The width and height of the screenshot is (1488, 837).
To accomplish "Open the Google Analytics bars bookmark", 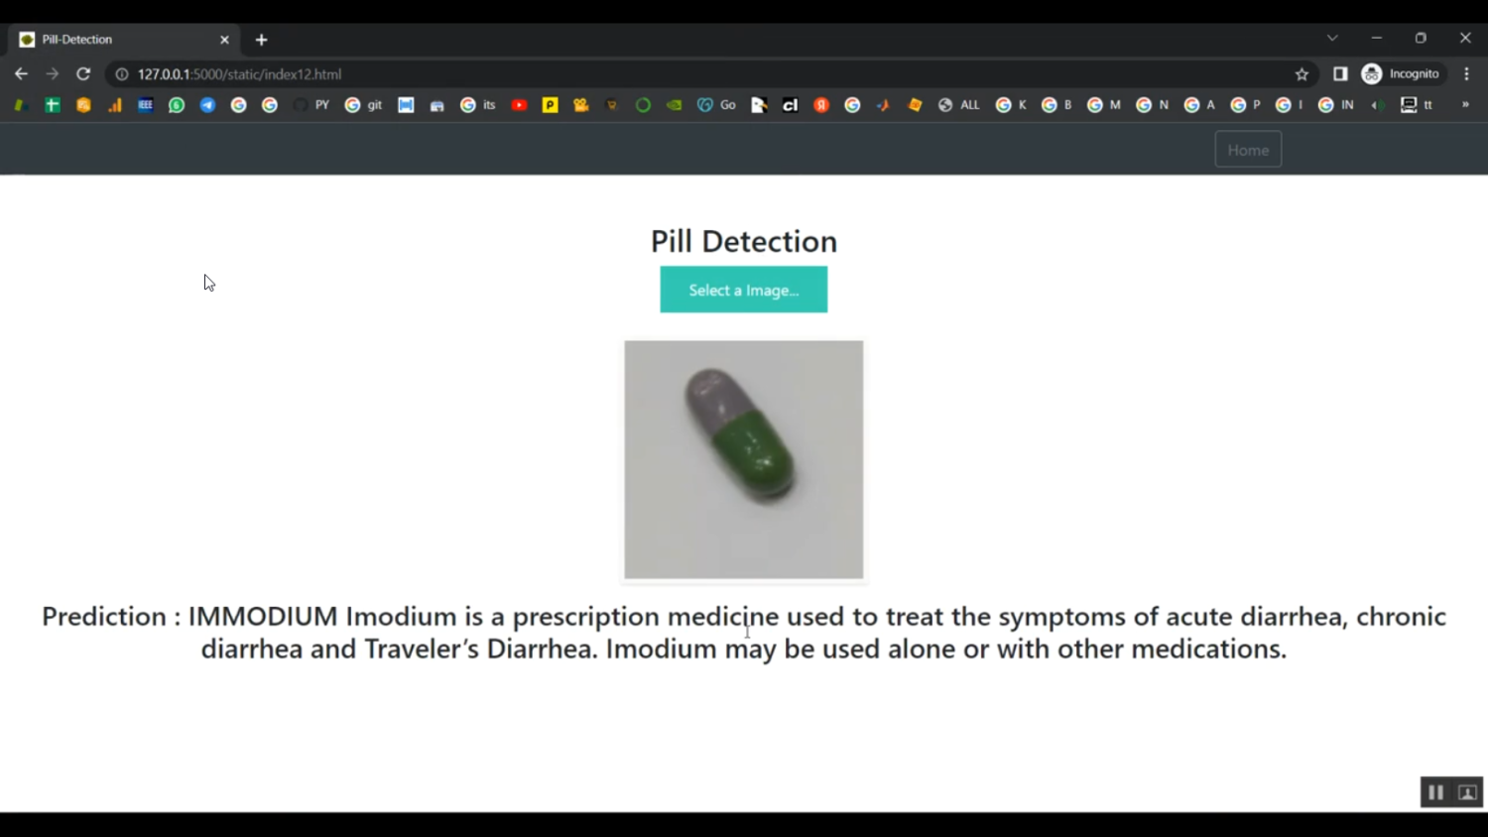I will [x=114, y=105].
